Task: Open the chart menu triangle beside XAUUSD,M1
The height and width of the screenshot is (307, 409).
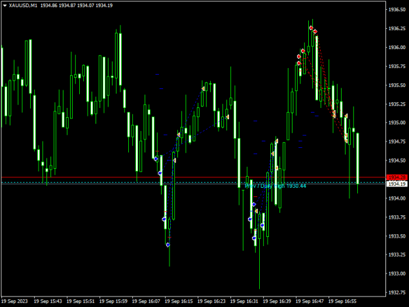Action: 5,5
